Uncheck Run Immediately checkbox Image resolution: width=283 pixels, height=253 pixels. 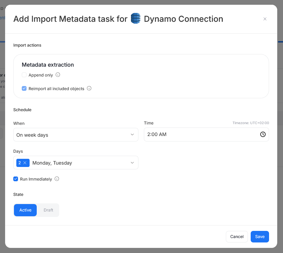click(x=16, y=179)
